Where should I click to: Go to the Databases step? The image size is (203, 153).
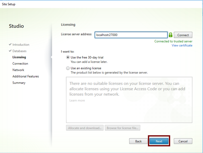(x=20, y=51)
